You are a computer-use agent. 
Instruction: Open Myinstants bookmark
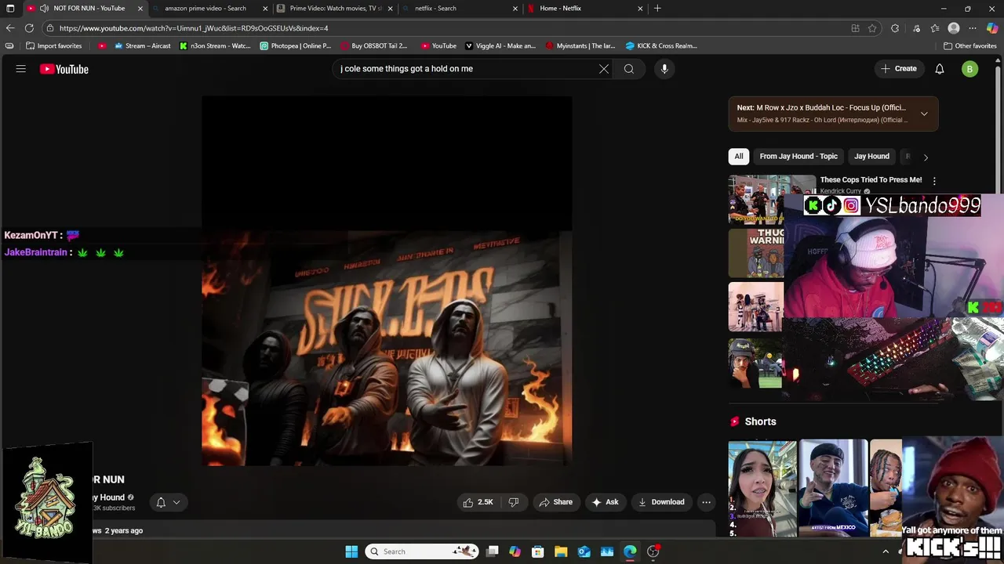click(x=580, y=45)
